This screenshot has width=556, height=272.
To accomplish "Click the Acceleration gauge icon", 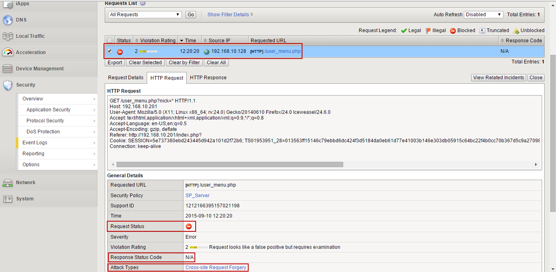I will [x=8, y=52].
